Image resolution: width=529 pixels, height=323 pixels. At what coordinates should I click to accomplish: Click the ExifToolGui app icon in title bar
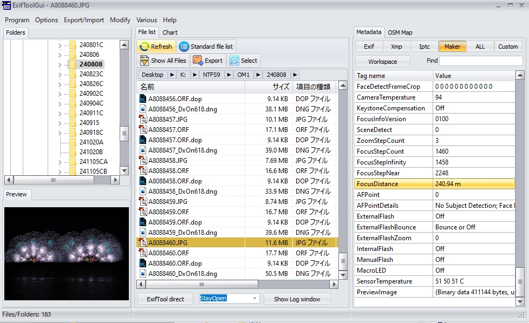[x=6, y=5]
